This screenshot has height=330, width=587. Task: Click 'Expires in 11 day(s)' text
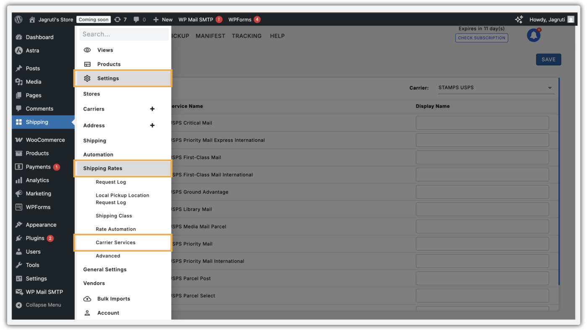pos(481,29)
